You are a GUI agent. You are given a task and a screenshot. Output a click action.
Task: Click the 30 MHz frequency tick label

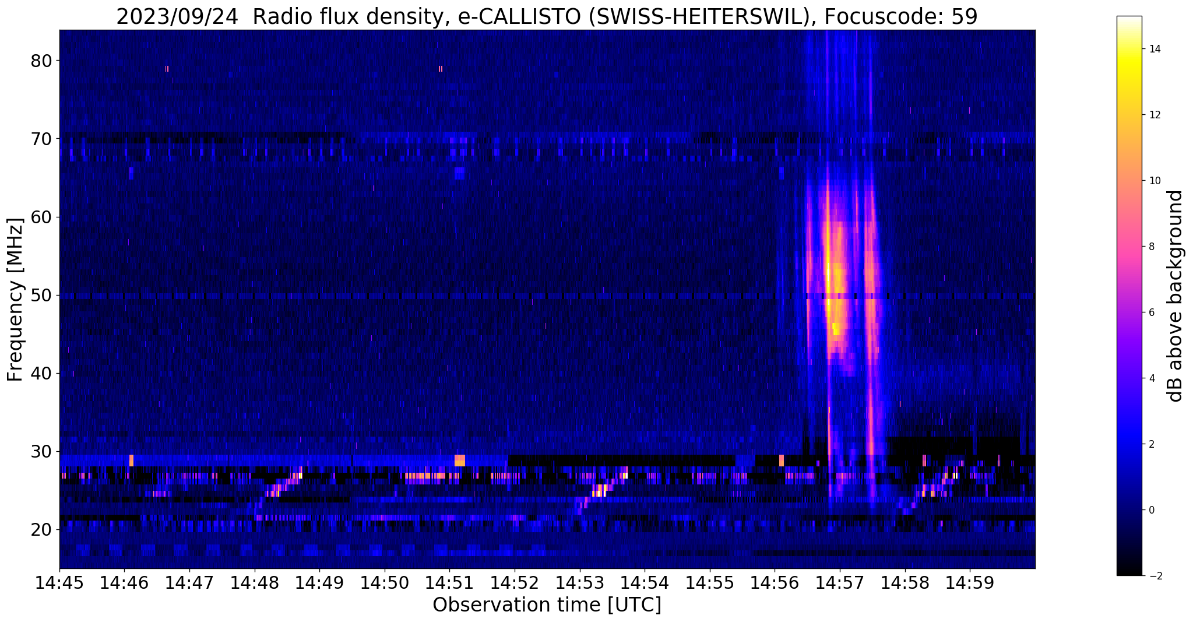point(41,451)
